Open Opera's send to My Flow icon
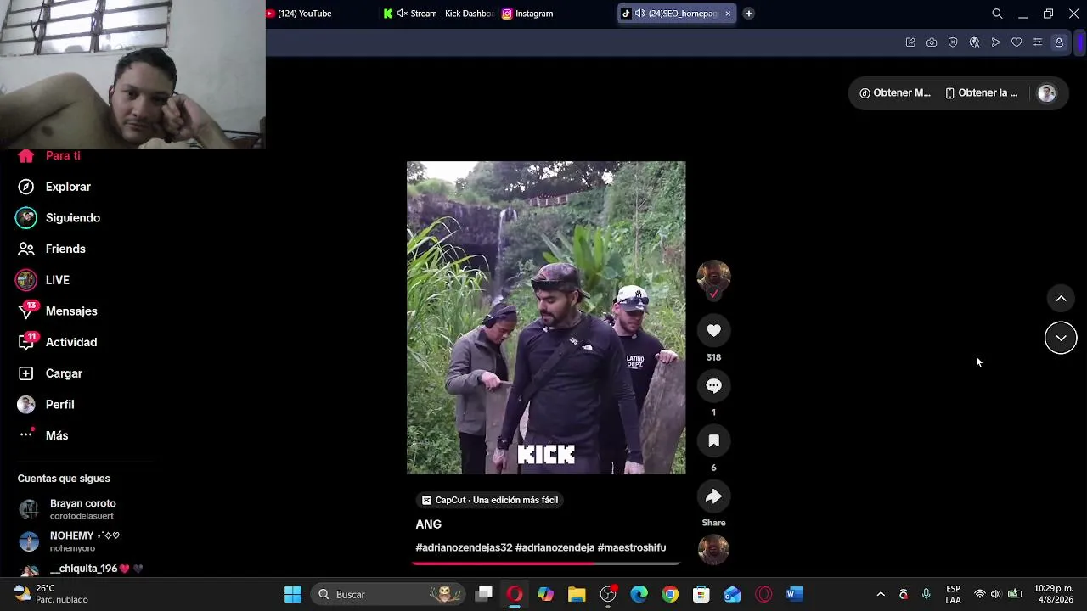Viewport: 1087px width, 611px height. (x=995, y=42)
